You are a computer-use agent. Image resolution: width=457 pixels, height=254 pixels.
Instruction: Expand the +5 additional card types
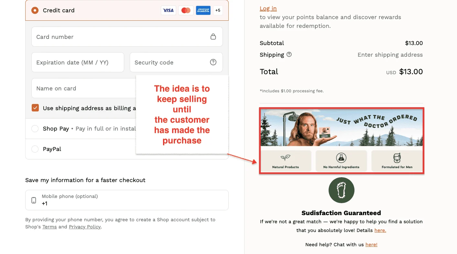tap(218, 10)
